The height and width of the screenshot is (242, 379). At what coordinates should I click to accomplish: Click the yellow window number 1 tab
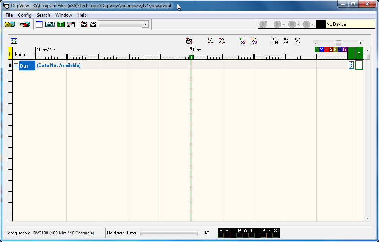pos(10,54)
